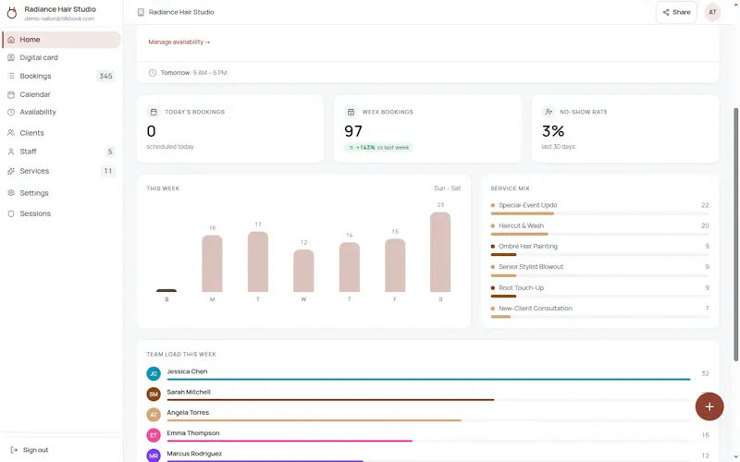Click Wednesday's bar with 12 bookings
The height and width of the screenshot is (462, 740).
click(x=303, y=271)
